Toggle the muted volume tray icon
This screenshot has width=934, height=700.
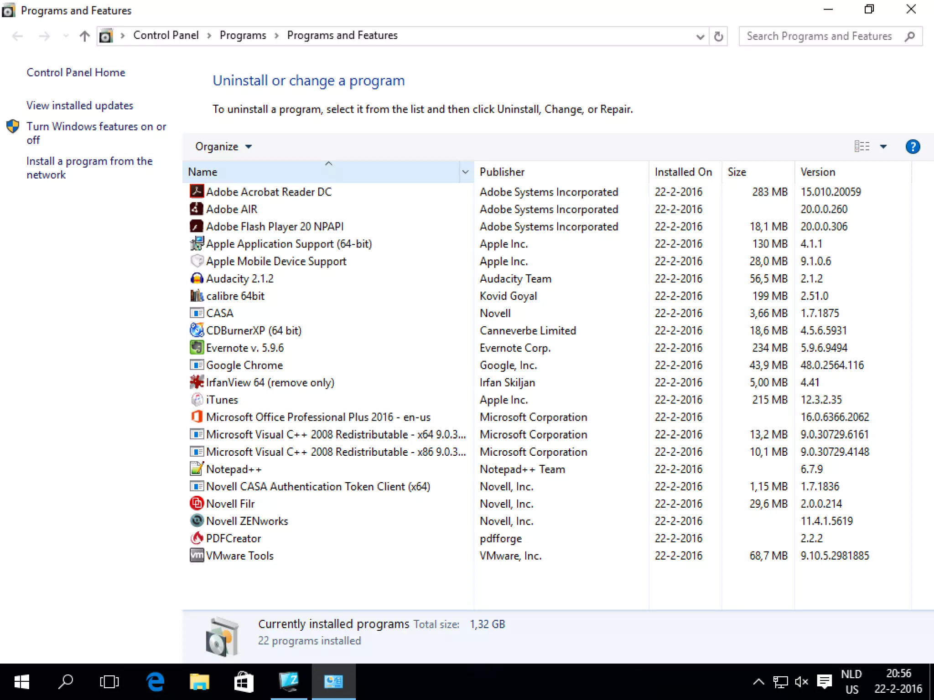click(x=801, y=682)
